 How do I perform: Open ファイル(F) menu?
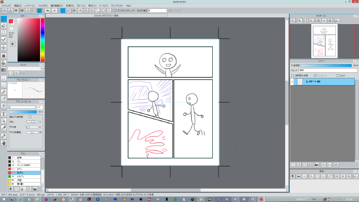(6, 6)
